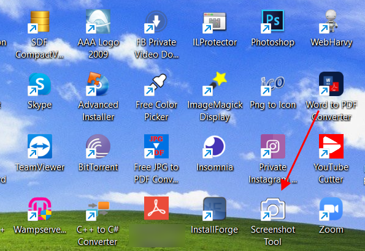The width and height of the screenshot is (365, 251).
Task: Click the "Free Color Picker" label text
Action: pos(156,111)
